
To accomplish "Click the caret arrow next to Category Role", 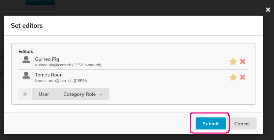I will [x=101, y=94].
